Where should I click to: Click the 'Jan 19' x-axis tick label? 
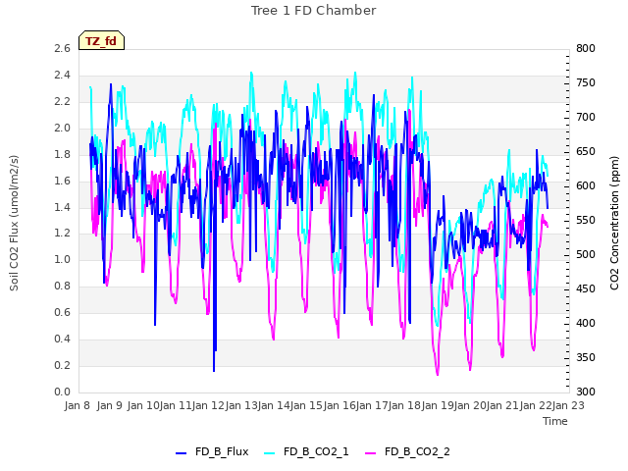437,405
